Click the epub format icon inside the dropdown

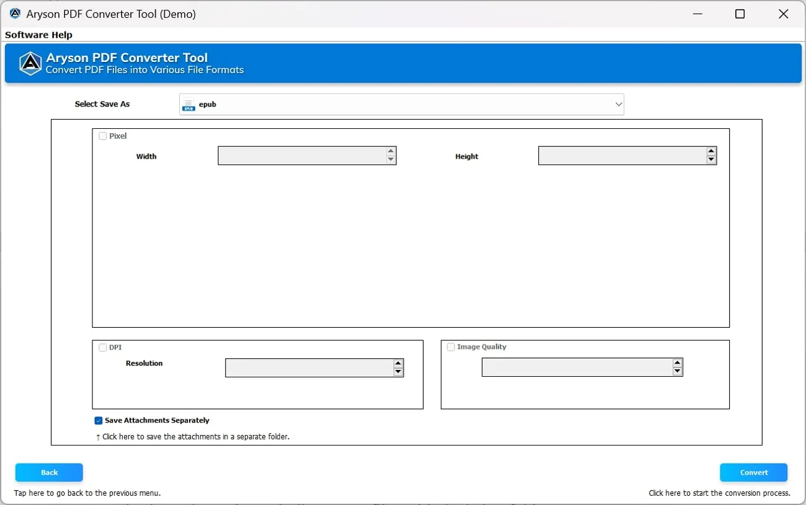click(188, 105)
